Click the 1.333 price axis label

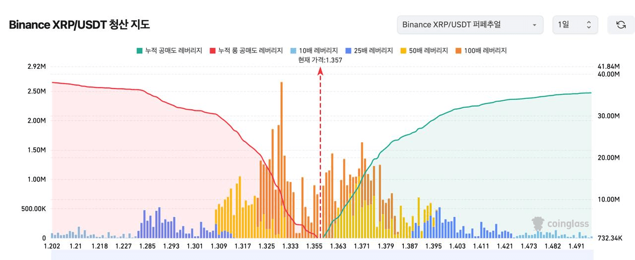pyautogui.click(x=290, y=246)
